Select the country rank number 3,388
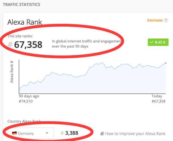Viewport: 173px width, 141px height. pyautogui.click(x=71, y=133)
